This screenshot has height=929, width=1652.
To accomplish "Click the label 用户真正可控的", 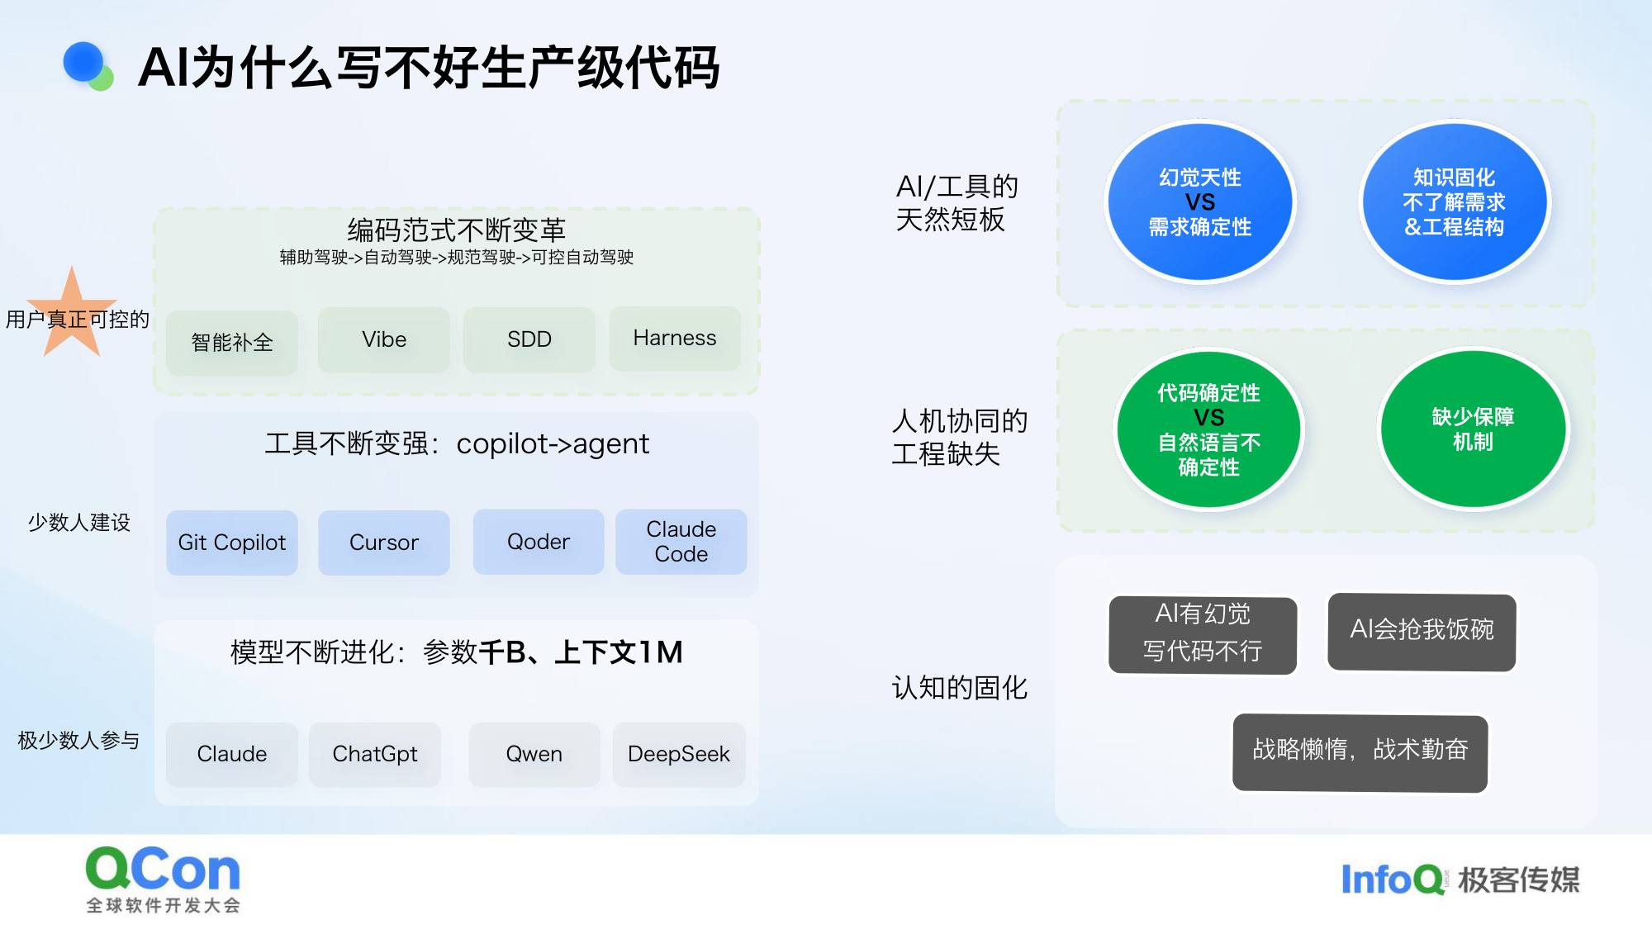I will (78, 320).
